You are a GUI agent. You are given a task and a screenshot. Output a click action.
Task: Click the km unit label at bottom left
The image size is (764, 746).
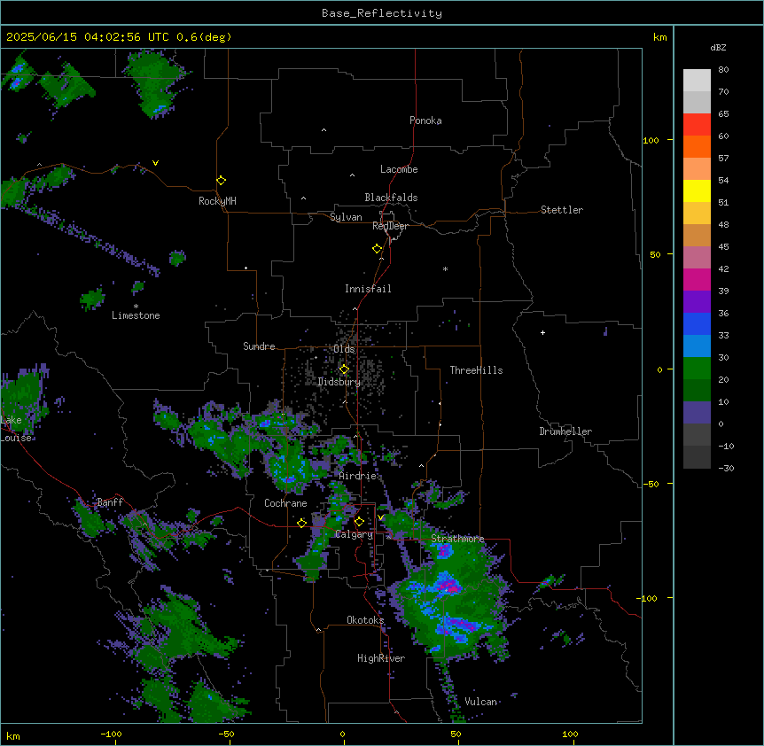pos(13,735)
